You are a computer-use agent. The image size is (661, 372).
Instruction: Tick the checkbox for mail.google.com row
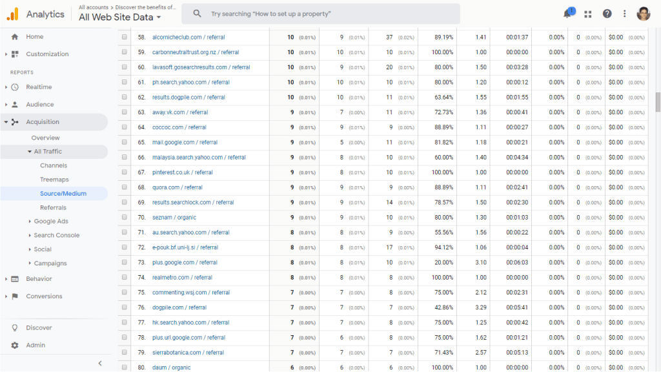tap(125, 142)
